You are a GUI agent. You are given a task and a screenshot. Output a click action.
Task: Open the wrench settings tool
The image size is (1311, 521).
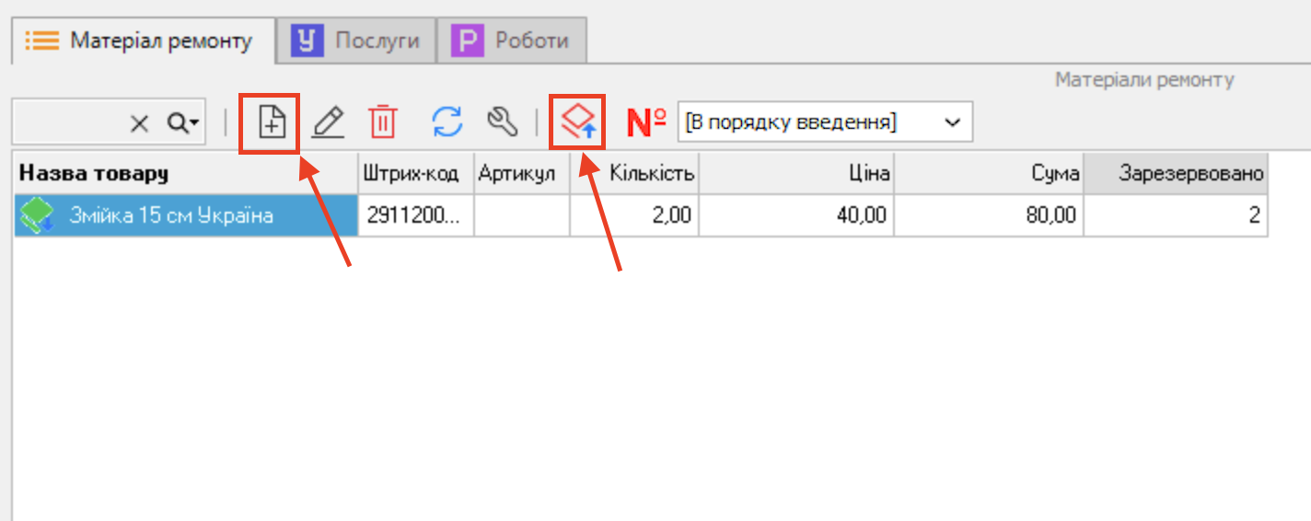[502, 122]
